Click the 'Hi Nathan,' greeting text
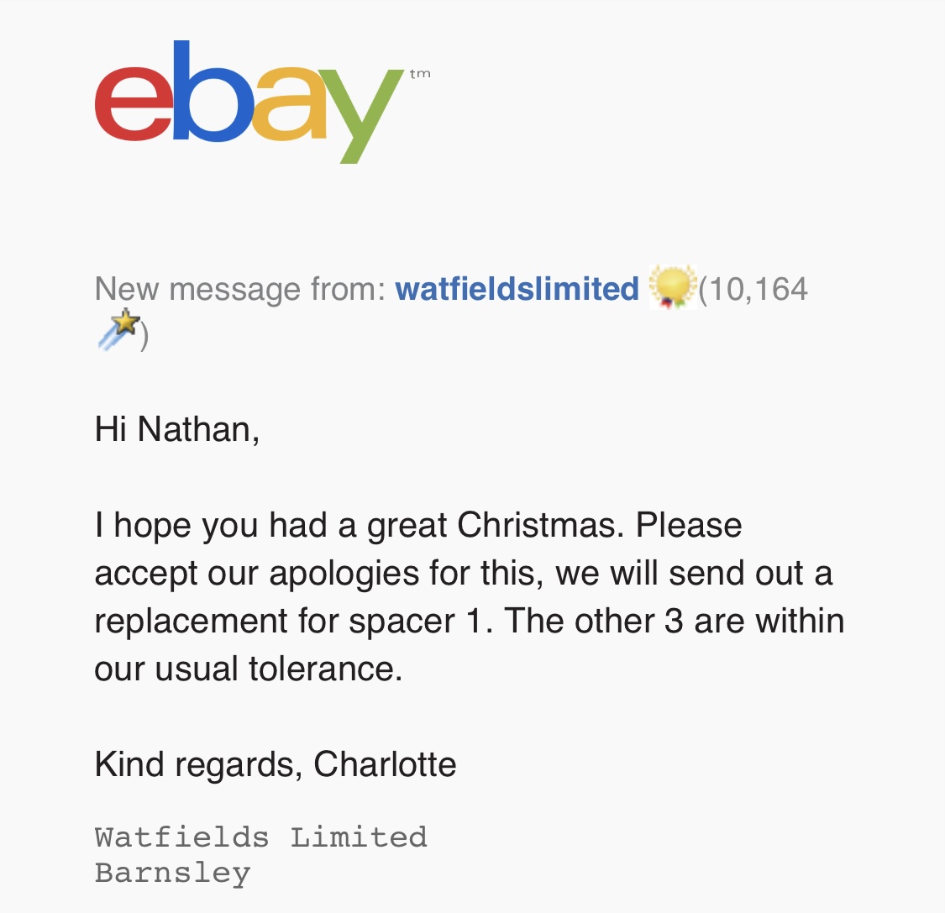The width and height of the screenshot is (945, 913). click(x=177, y=429)
